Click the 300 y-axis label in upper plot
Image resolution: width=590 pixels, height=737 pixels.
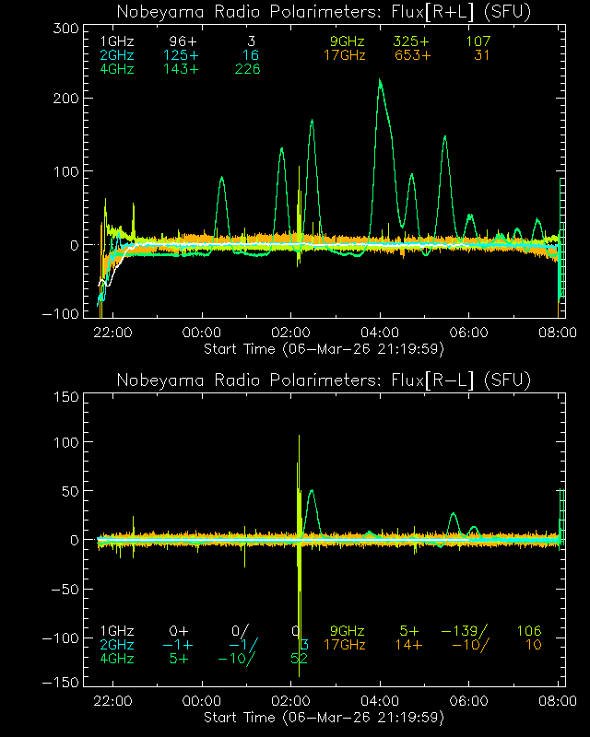[x=64, y=29]
